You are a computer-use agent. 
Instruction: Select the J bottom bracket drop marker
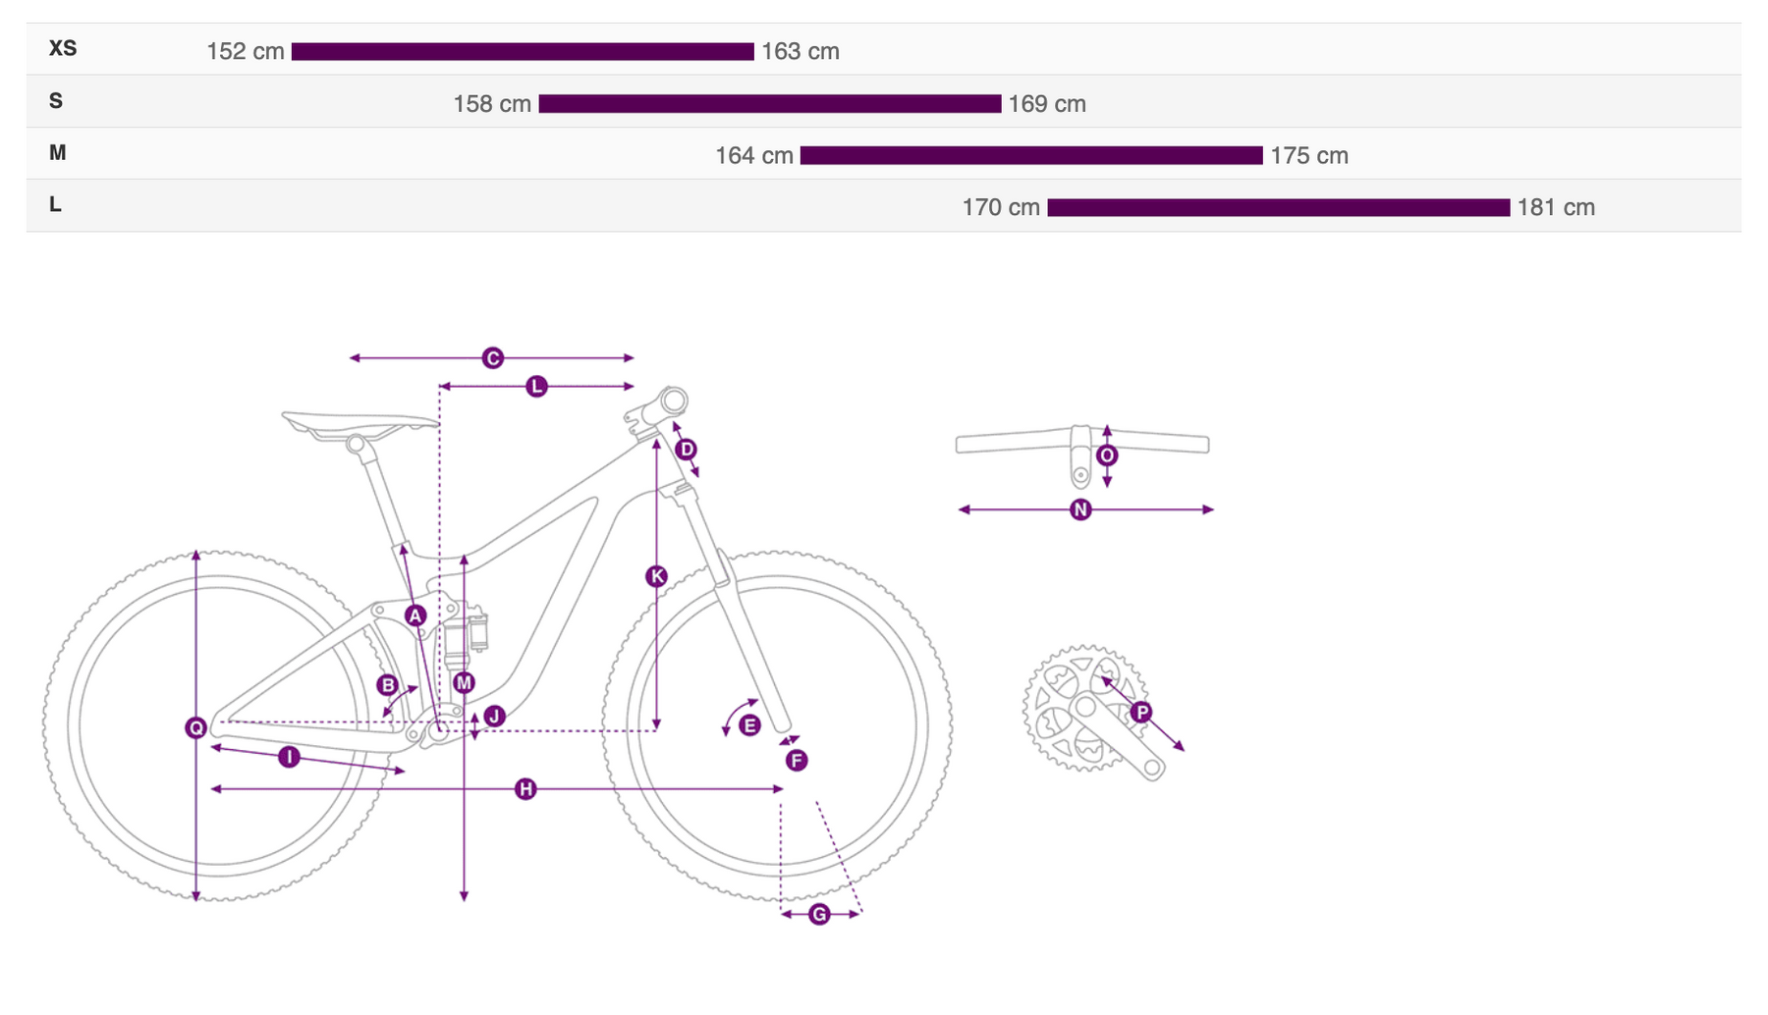pos(494,716)
